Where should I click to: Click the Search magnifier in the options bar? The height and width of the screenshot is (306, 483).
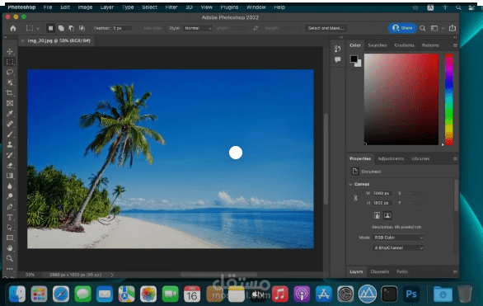tap(422, 28)
